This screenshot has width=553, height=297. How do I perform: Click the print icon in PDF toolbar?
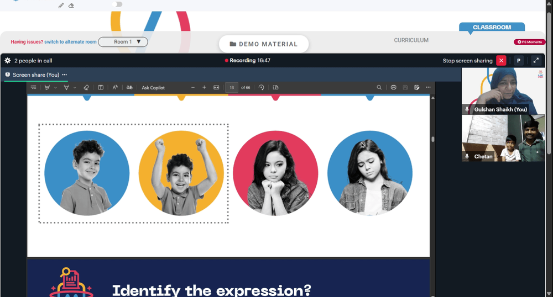click(394, 87)
